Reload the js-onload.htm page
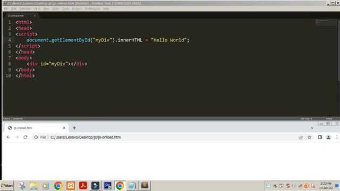 point(25,137)
